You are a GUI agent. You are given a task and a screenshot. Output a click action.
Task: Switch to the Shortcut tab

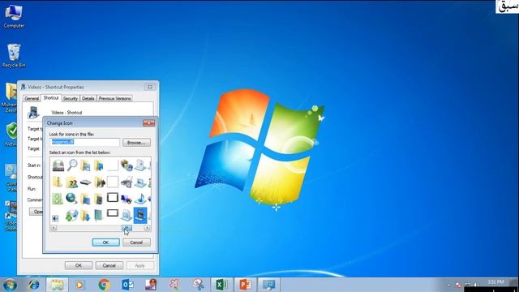pos(50,97)
